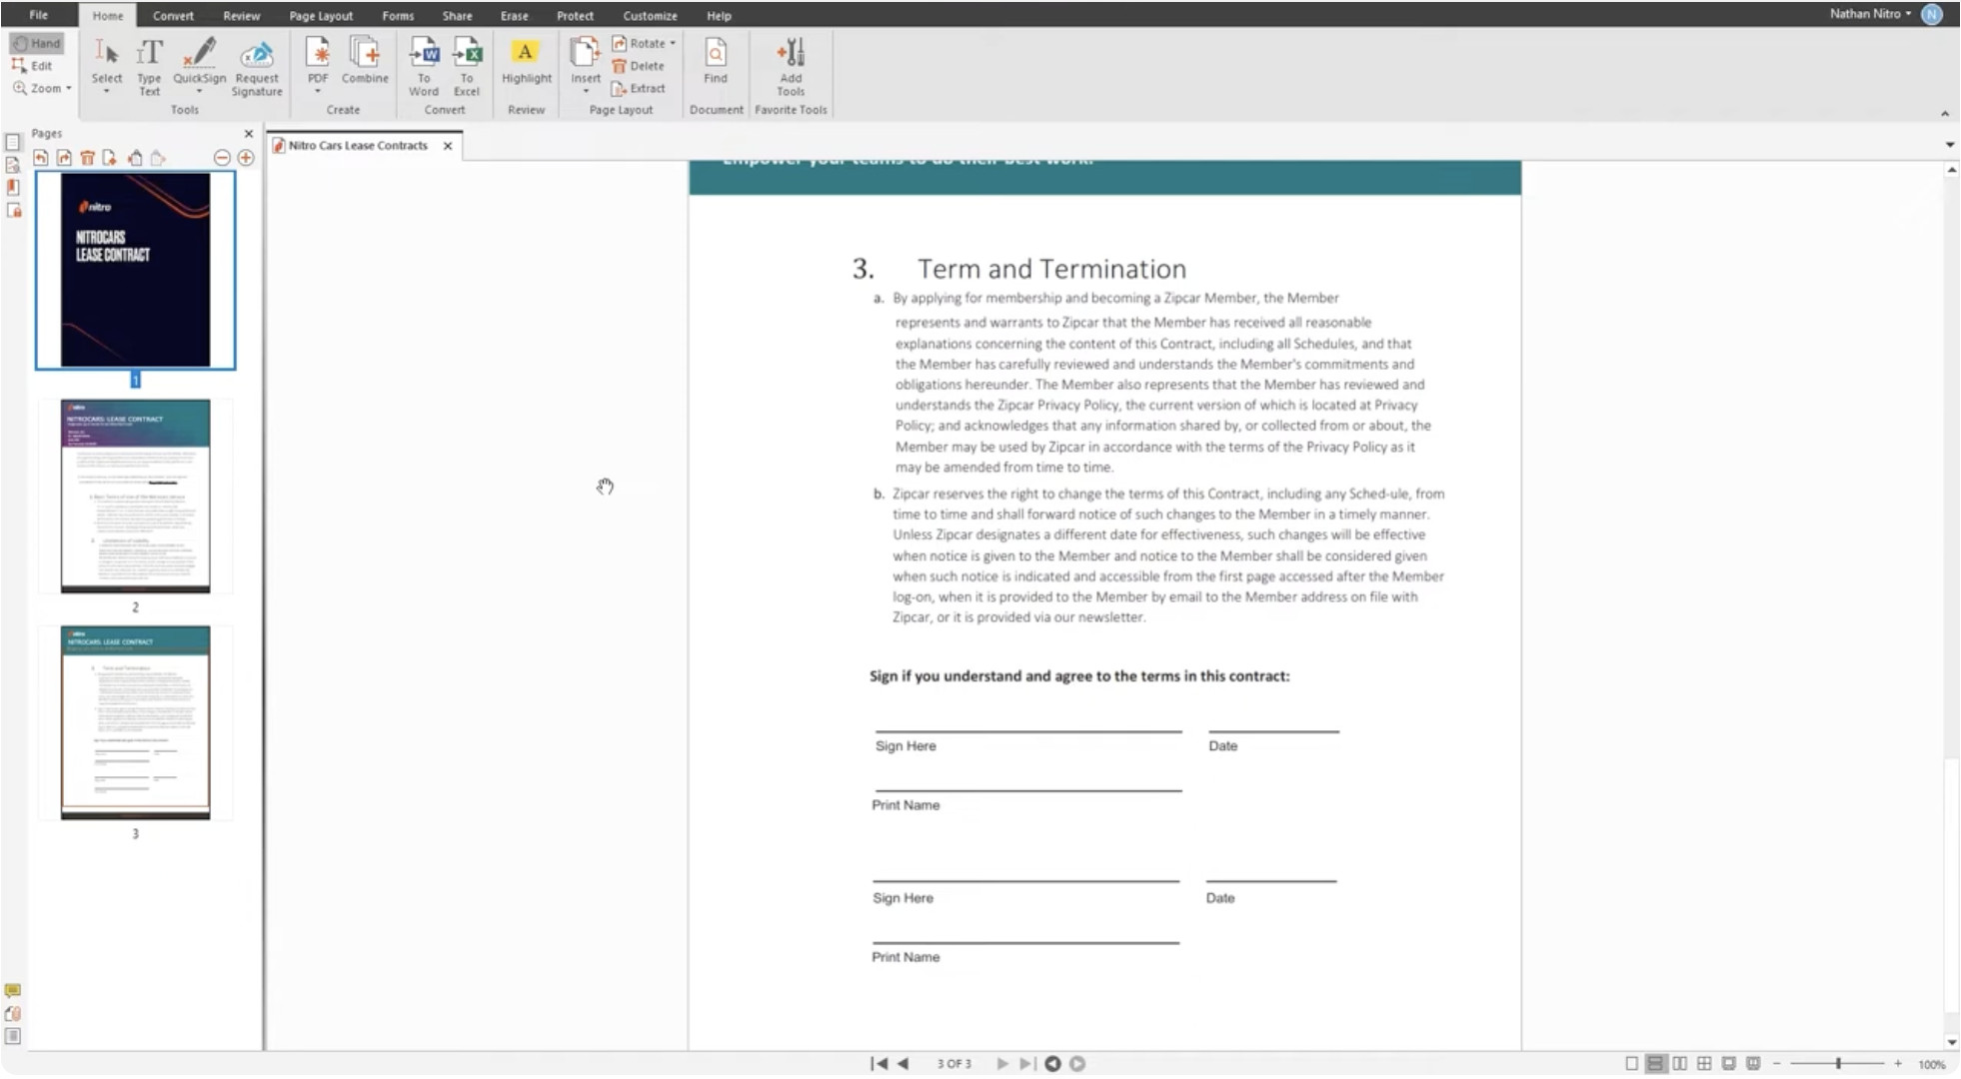Click Request Signature
The image size is (1961, 1079).
tap(257, 66)
